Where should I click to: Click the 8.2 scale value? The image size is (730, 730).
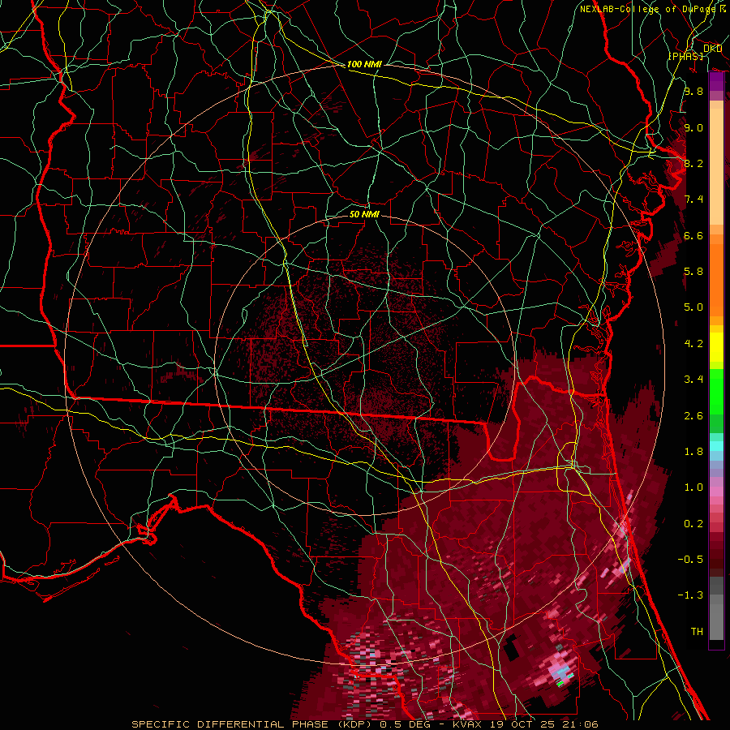693,163
